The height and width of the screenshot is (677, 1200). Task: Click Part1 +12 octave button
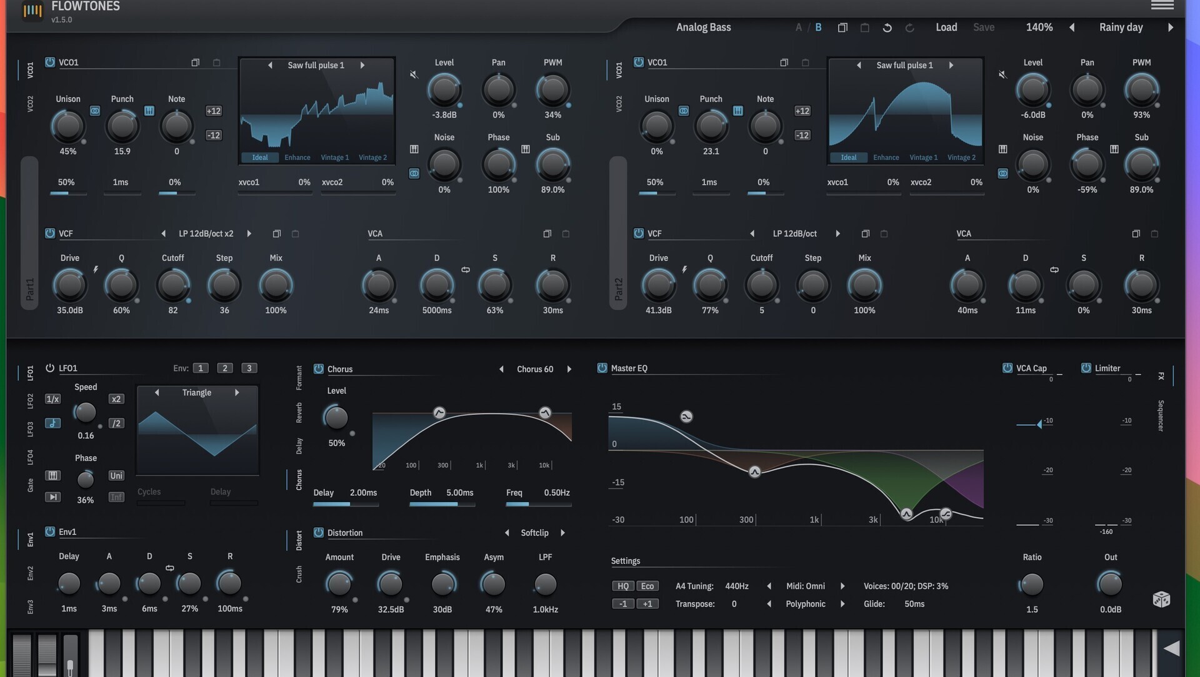214,111
